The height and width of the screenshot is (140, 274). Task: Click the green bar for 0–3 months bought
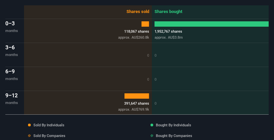tap(212, 24)
